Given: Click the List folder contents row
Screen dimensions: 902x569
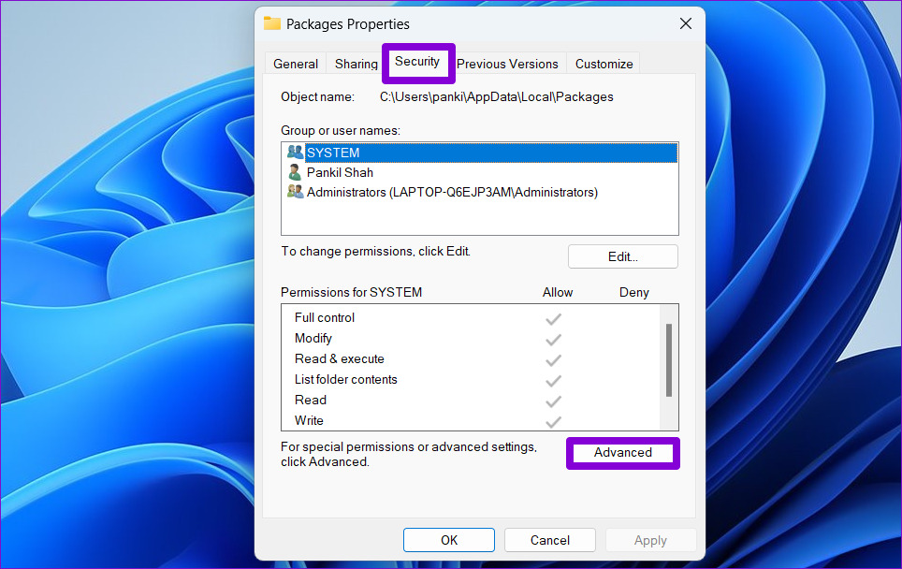Looking at the screenshot, I should (x=471, y=380).
